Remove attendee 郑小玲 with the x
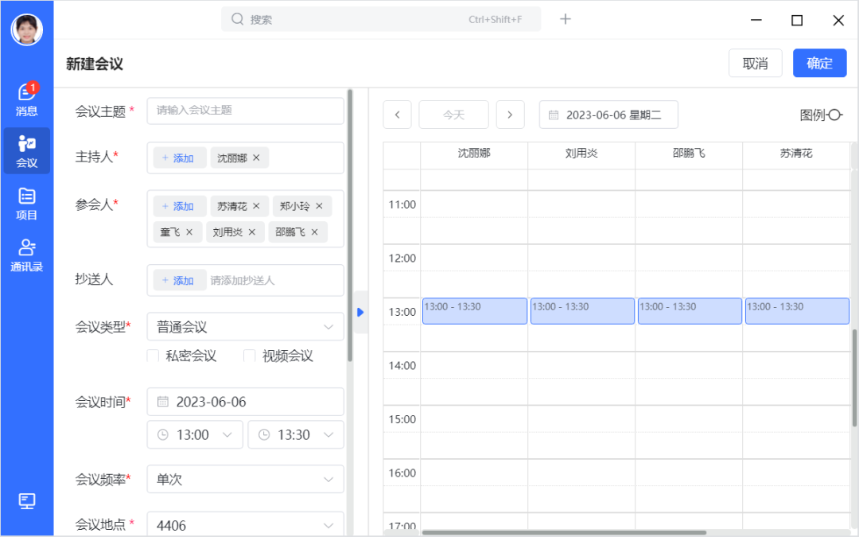The height and width of the screenshot is (537, 859). pos(320,206)
